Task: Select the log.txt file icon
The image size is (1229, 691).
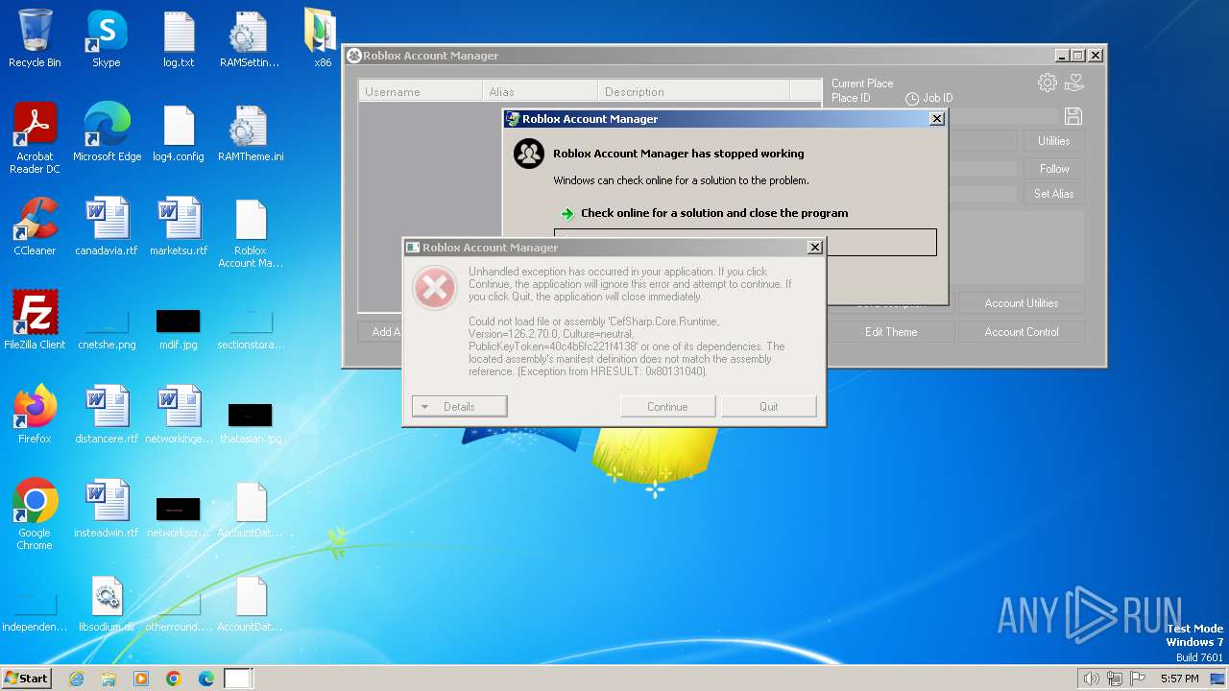Action: 179,38
